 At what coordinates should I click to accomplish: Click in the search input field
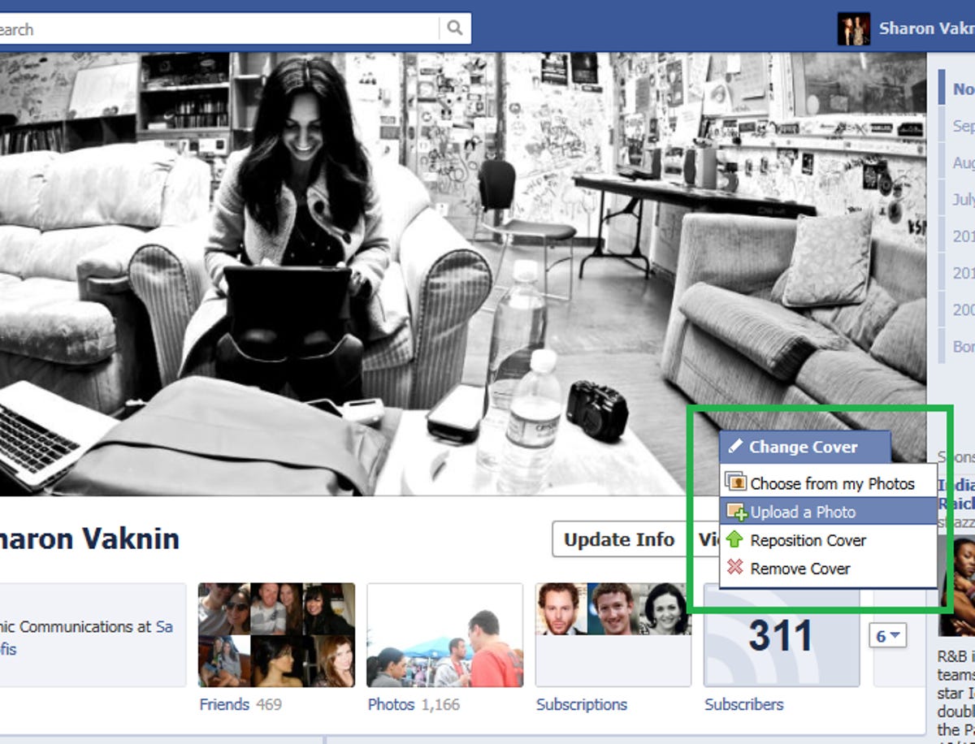[219, 29]
